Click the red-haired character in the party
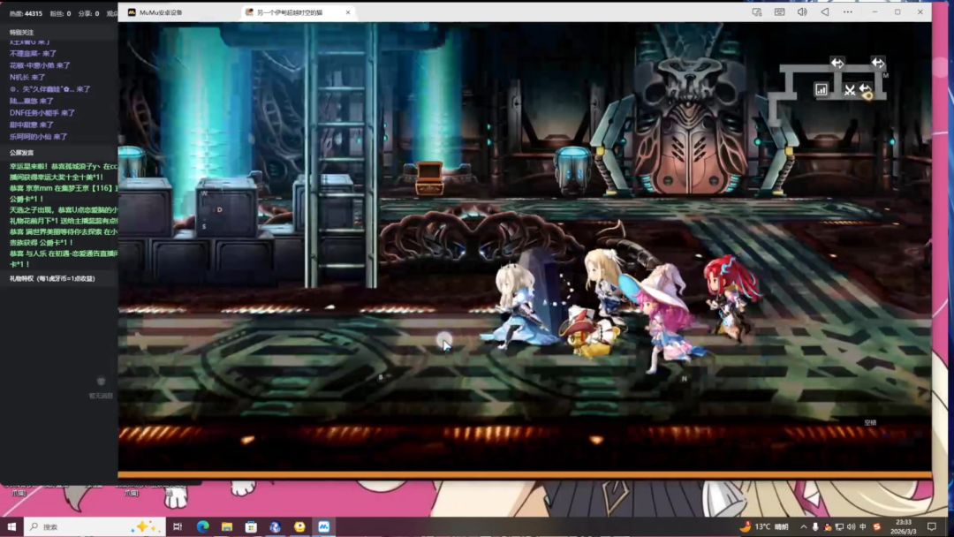The height and width of the screenshot is (537, 954). (731, 297)
